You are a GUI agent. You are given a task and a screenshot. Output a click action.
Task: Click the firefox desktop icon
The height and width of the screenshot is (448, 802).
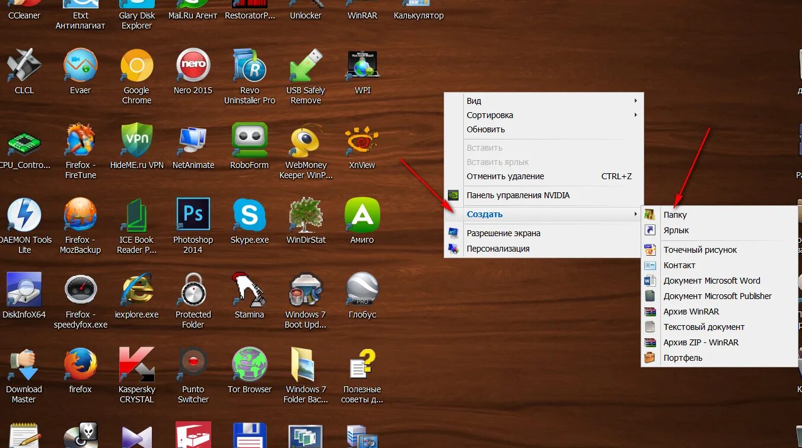(80, 365)
